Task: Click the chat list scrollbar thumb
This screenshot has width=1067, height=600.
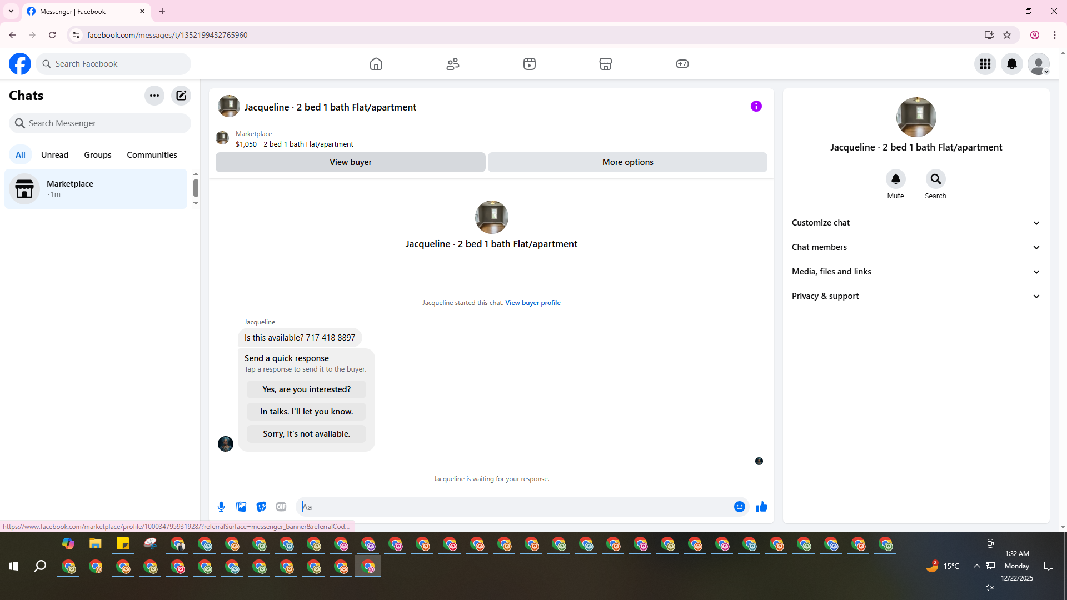Action: pos(196,188)
